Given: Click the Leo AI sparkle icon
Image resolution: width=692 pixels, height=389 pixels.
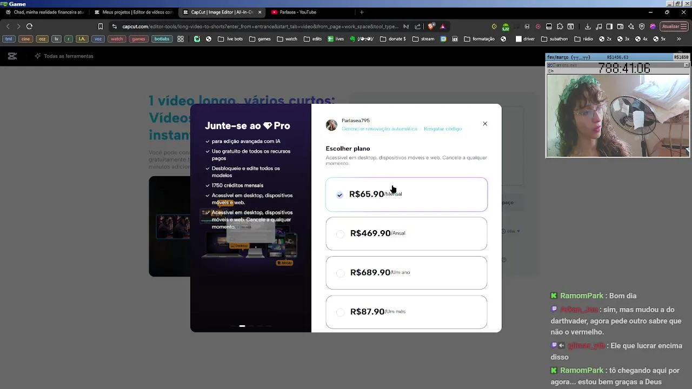Looking at the screenshot, I should point(631,26).
